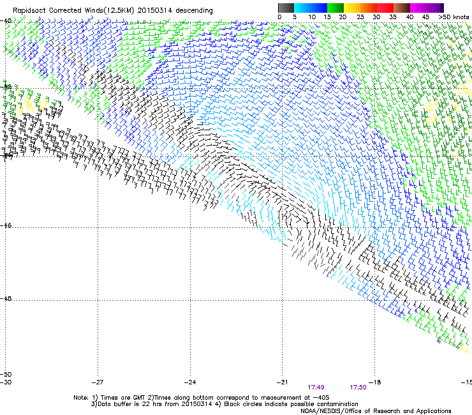Click the 'Rapidscat Corrected Winds(12.5KM)' title text
Screen dimensions: 472x415
[74, 11]
